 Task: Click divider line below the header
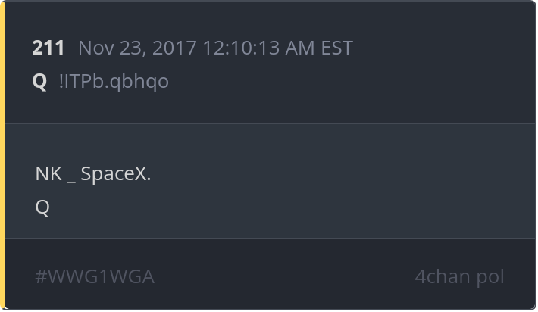click(271, 123)
